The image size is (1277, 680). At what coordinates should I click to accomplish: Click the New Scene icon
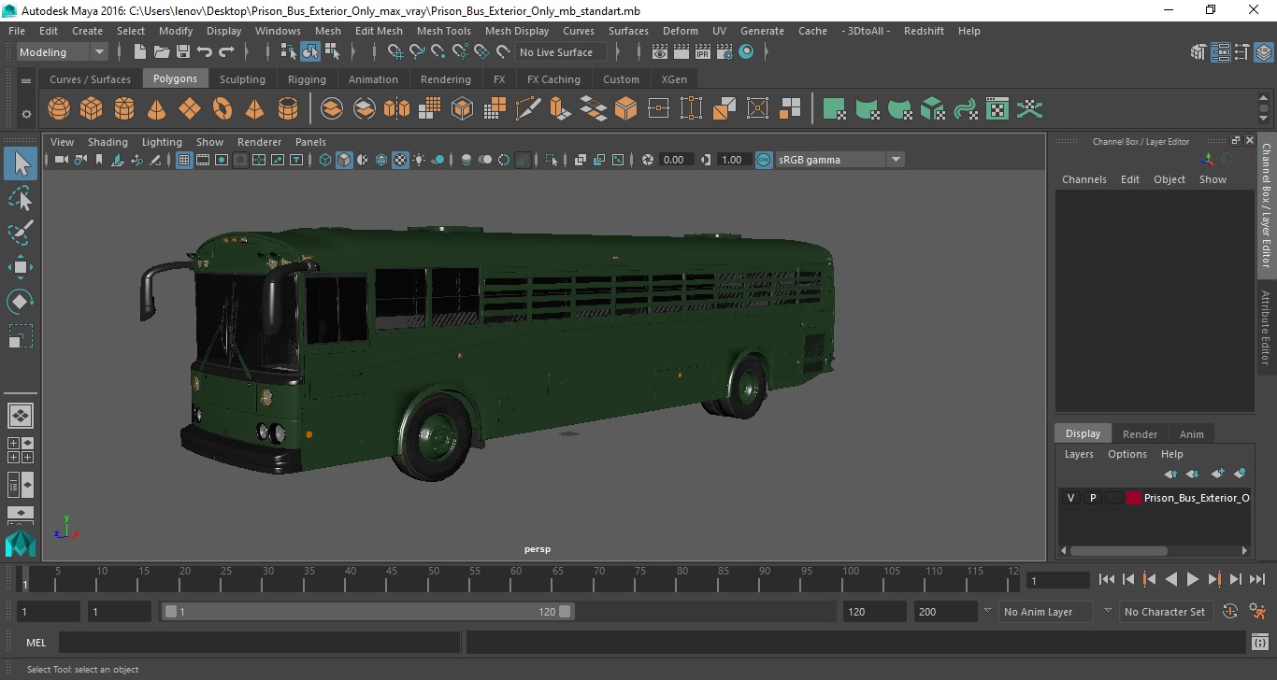(140, 52)
